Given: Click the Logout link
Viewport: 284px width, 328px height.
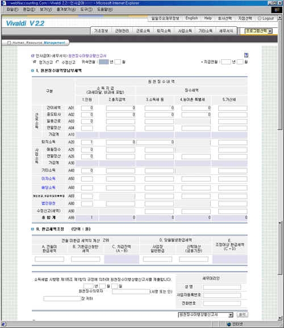Looking at the screenshot, I should coord(266,18).
